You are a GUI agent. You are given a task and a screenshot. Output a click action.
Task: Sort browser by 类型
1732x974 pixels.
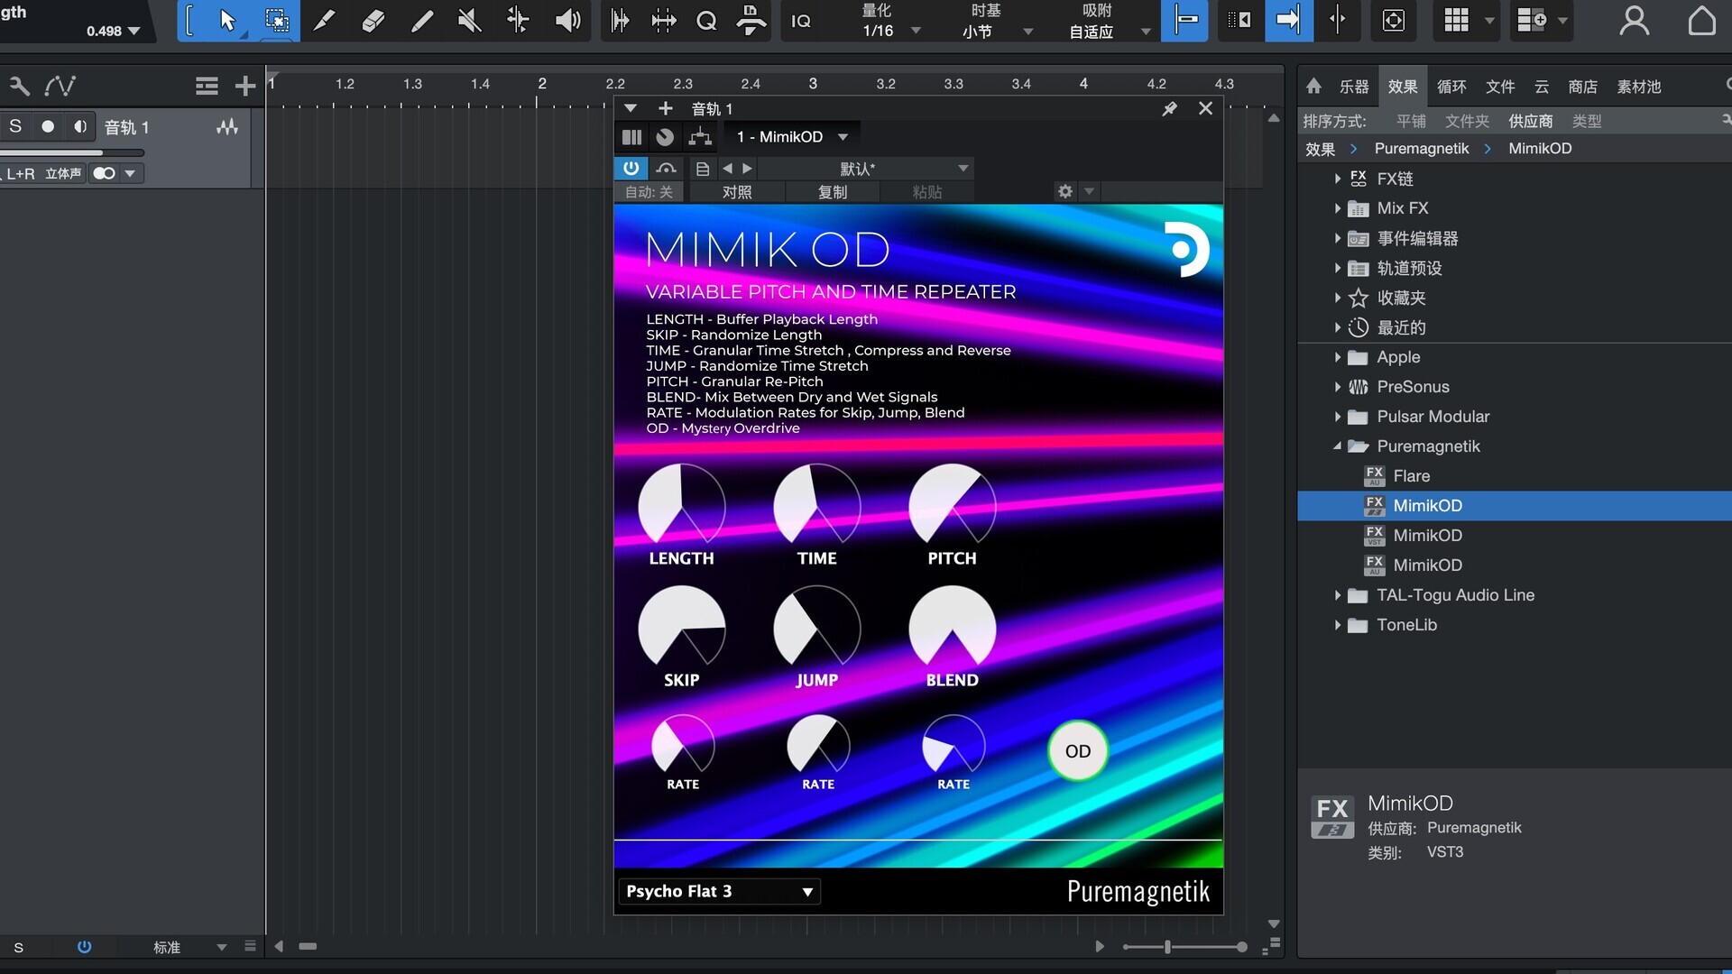coord(1587,121)
